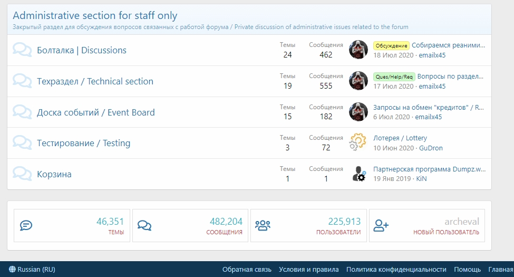Click the chat bubbles icon beside Доска событий / Event Board
514x277 pixels.
point(22,112)
